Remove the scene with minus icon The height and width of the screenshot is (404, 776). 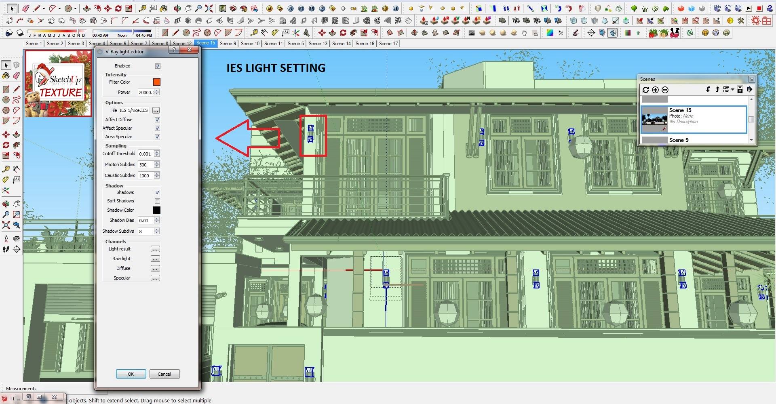pyautogui.click(x=665, y=90)
